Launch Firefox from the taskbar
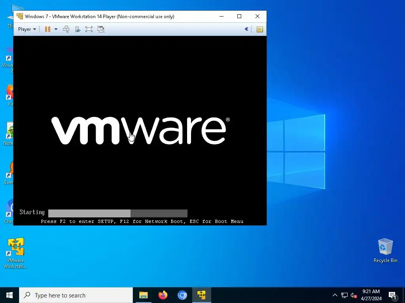 click(163, 295)
